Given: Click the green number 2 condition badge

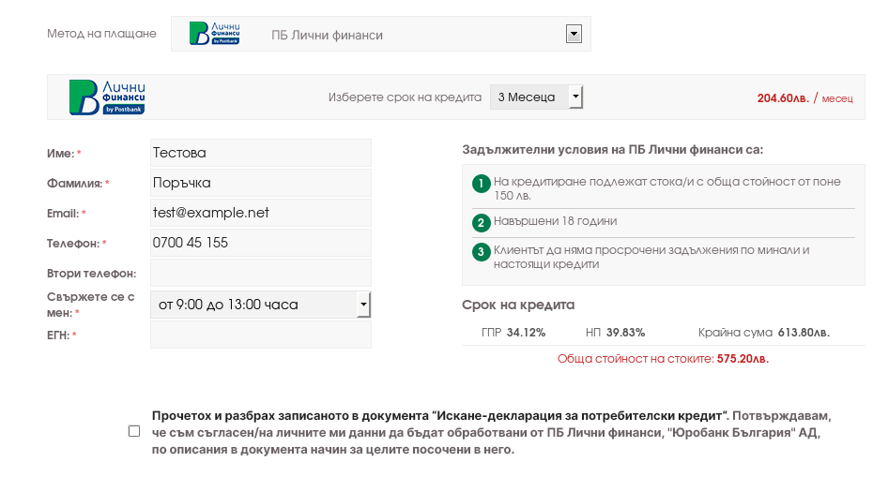Looking at the screenshot, I should [481, 222].
